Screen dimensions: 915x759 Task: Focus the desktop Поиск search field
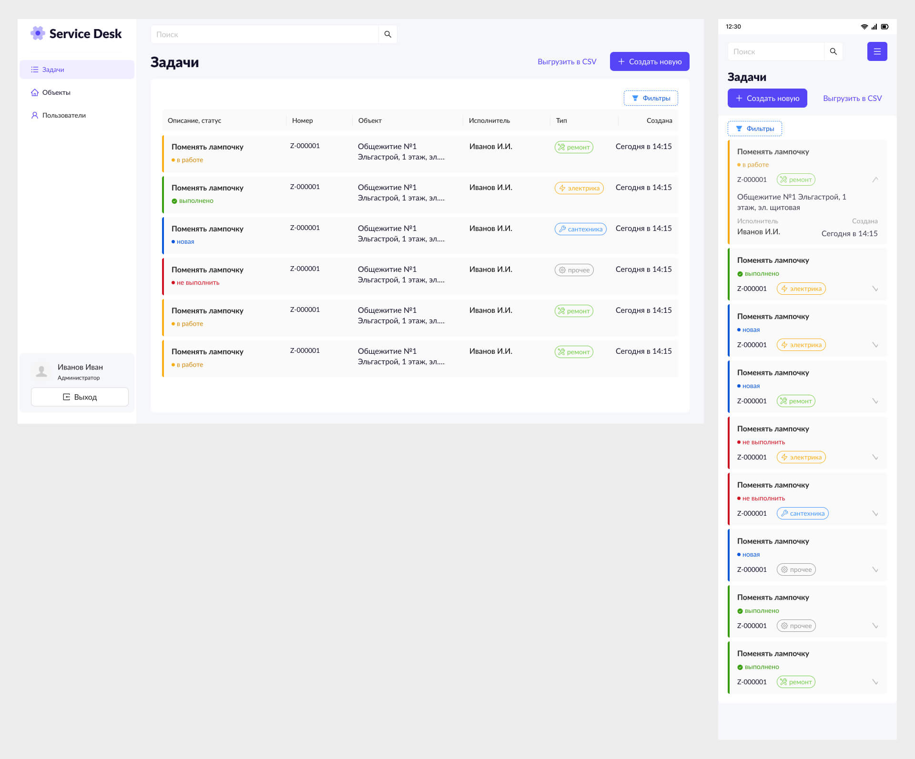264,34
